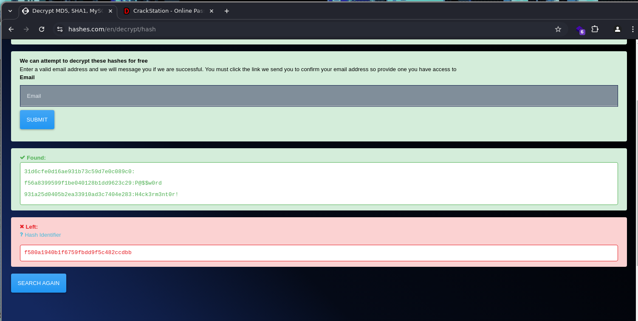Close the Decrypt MD5 tab
This screenshot has height=321, width=638.
tap(110, 11)
